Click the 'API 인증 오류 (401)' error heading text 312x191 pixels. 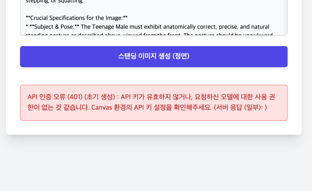point(54,97)
